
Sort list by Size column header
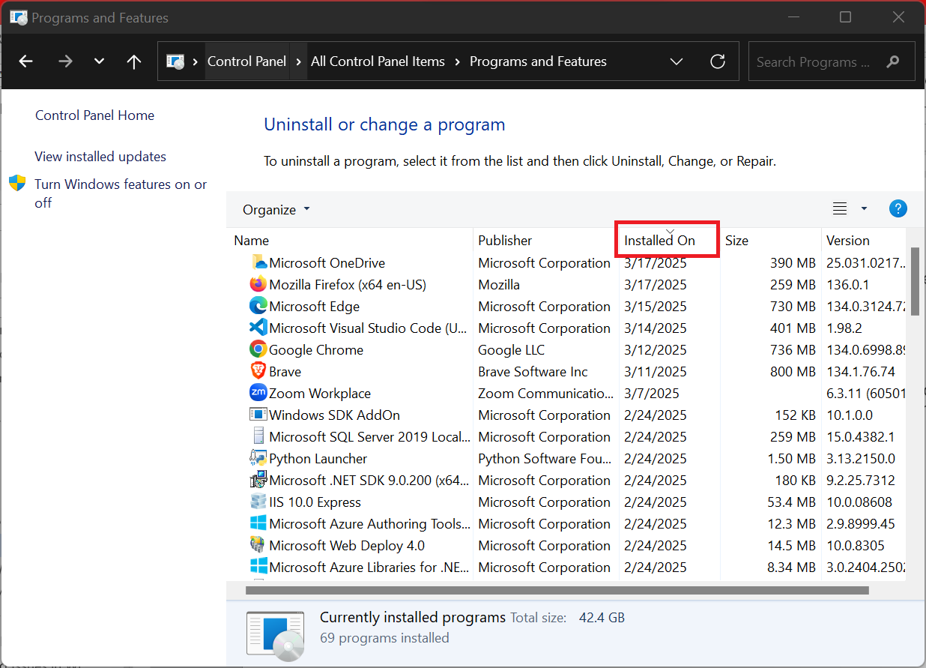click(x=736, y=241)
